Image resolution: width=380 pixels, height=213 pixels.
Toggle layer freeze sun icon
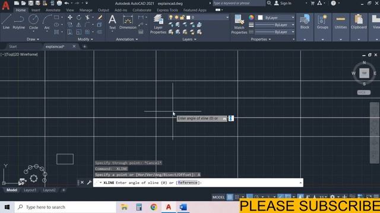point(177,17)
